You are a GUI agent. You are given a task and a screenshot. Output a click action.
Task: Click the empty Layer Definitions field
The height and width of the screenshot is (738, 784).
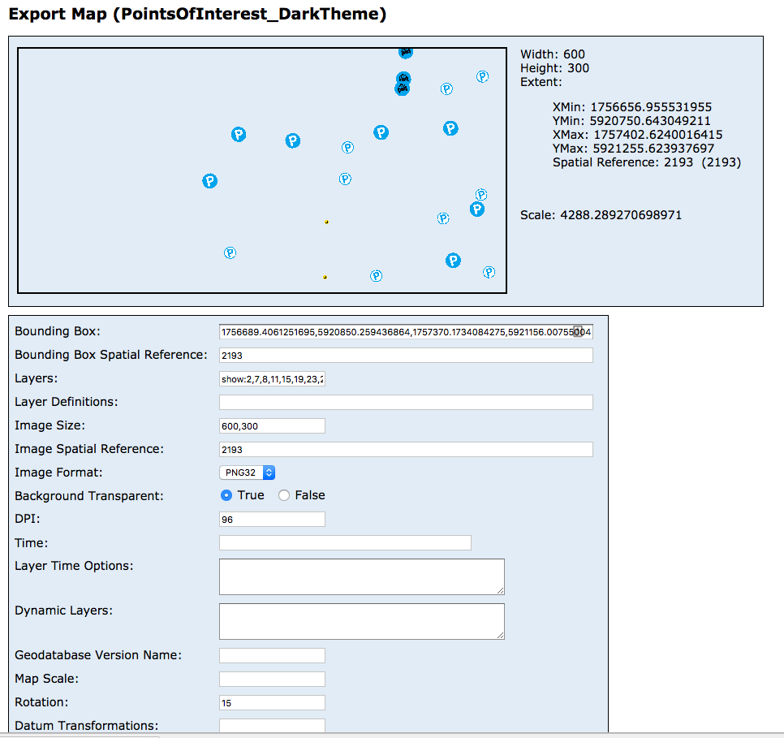(x=406, y=402)
